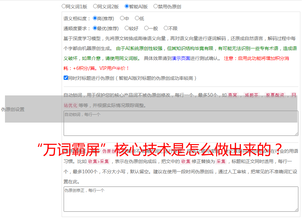Click the 收集>采集 example tag
Screen dimensions: 302x218
pyautogui.click(x=98, y=161)
